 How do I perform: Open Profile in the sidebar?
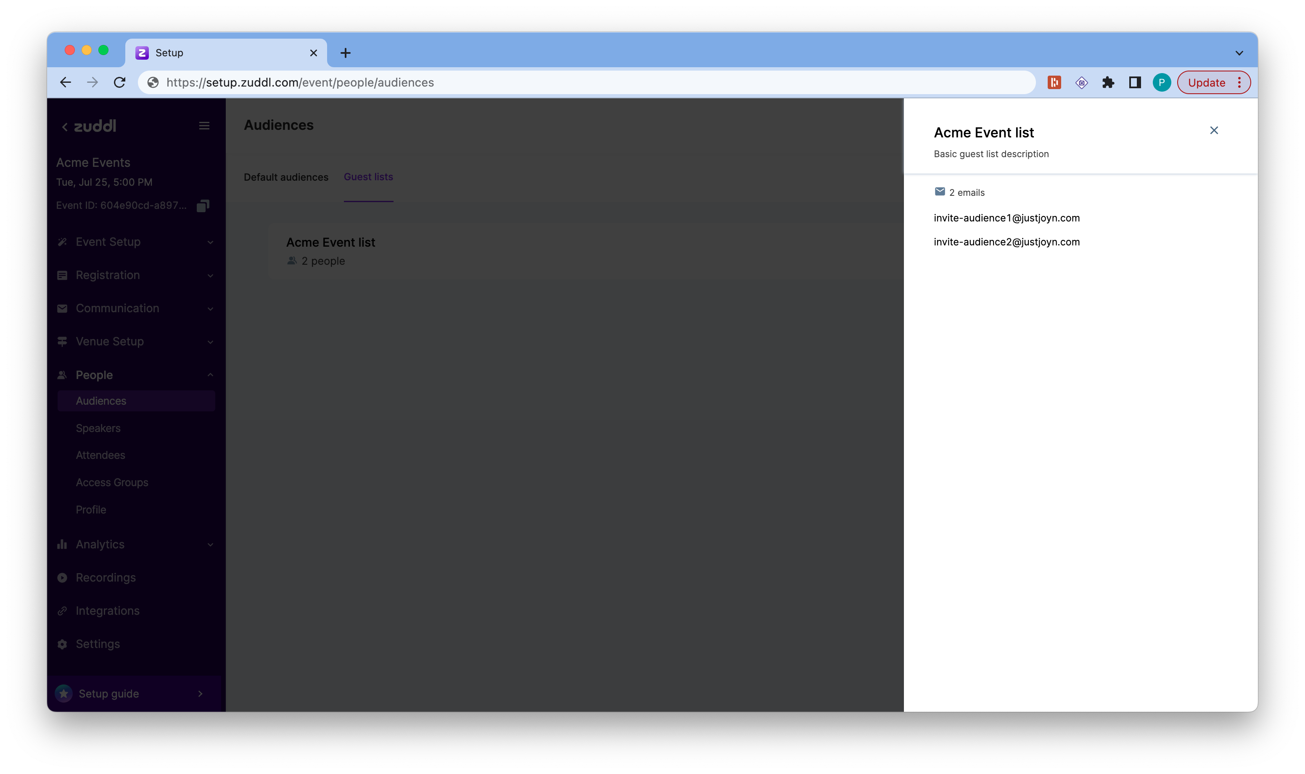coord(91,510)
